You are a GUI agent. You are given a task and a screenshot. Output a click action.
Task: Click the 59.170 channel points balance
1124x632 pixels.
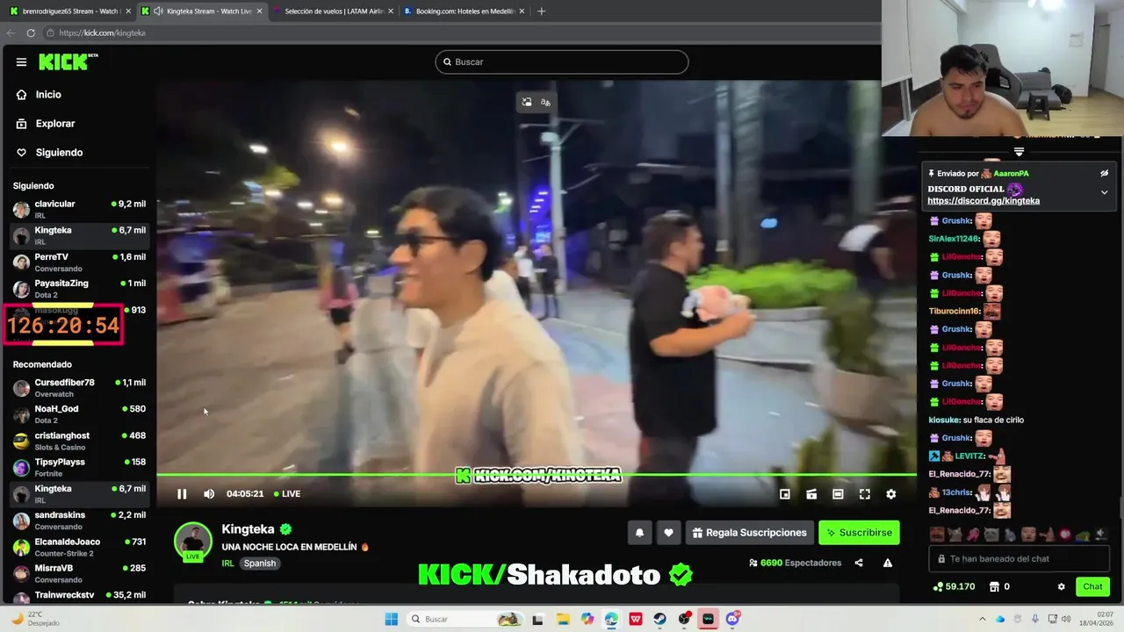click(955, 586)
